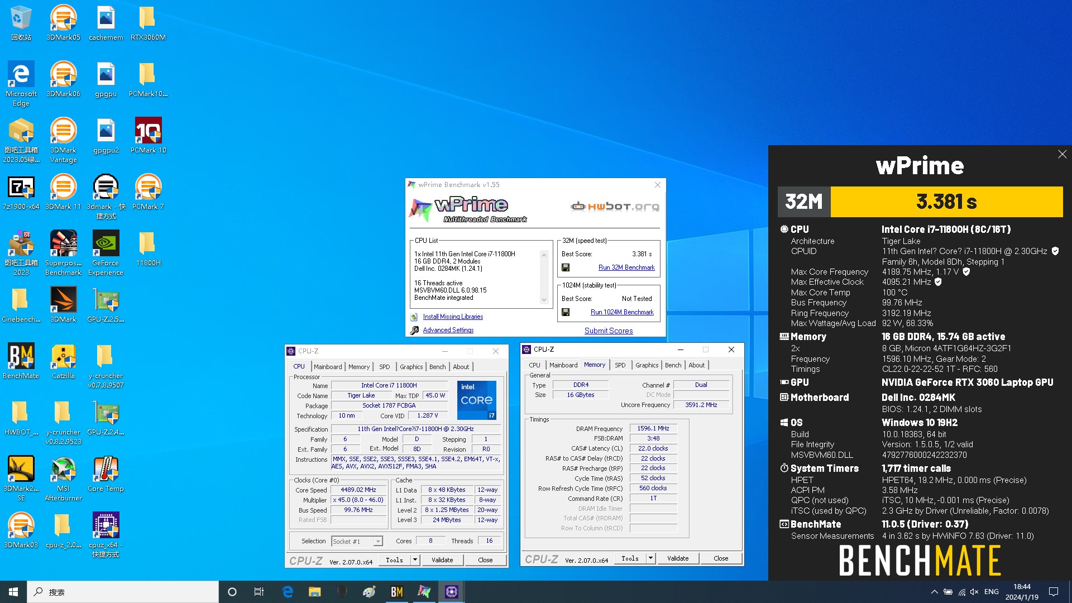
Task: Switch to Memory tab in left CPU-Z
Action: coord(359,367)
